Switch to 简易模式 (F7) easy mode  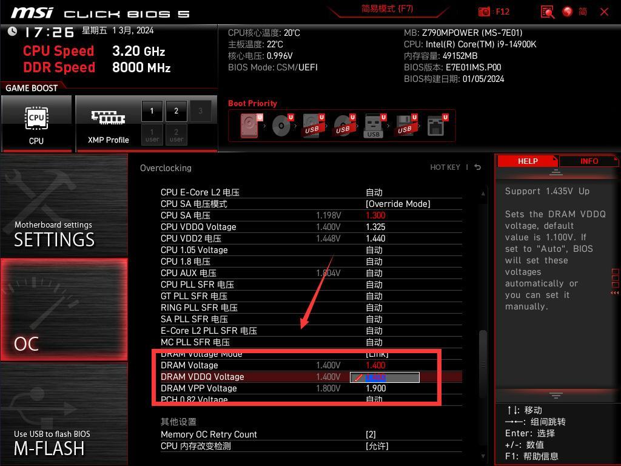coord(387,8)
